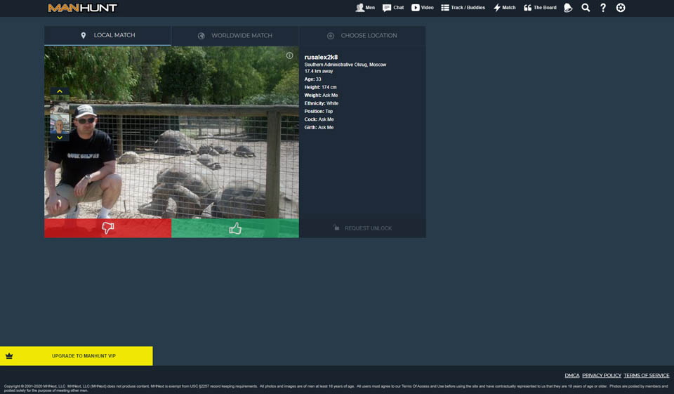
Task: Open the Men section in top navigation
Action: coord(364,8)
